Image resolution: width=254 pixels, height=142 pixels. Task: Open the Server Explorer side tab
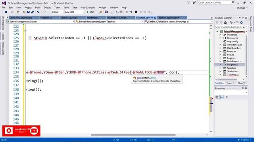pyautogui.click(x=3, y=23)
